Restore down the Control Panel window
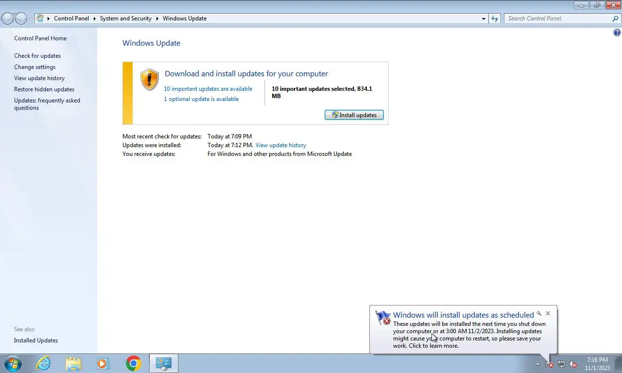Screen dimensions: 622x373 click(597, 5)
